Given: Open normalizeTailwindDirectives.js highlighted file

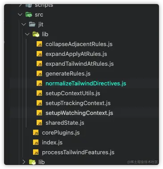Looking at the screenshot, I should (86, 84).
